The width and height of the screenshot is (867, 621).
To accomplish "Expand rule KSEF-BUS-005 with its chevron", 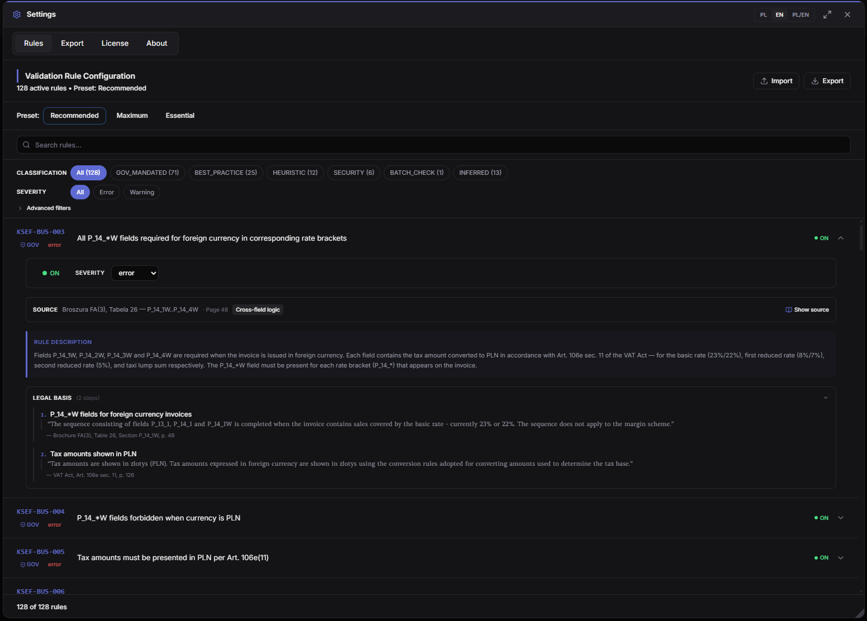I will (x=841, y=558).
